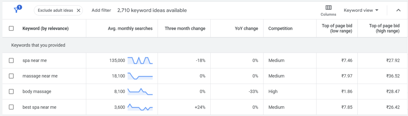Viewport: 408px width, 116px height.
Task: Click the Exclude adult ideas chip
Action: [55, 10]
